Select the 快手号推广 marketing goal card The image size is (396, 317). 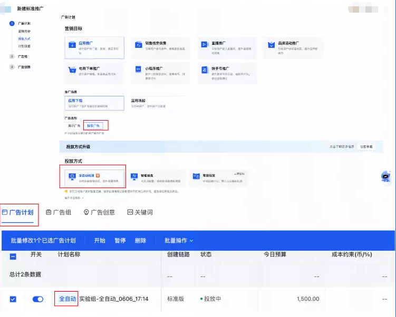(227, 73)
